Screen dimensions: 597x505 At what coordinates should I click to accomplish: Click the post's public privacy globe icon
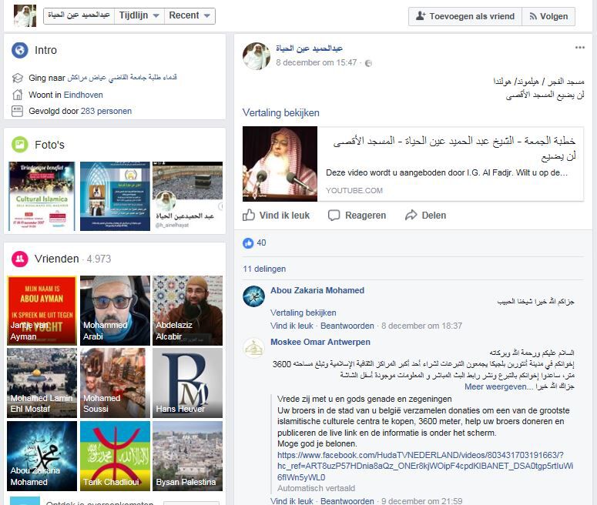tap(368, 63)
